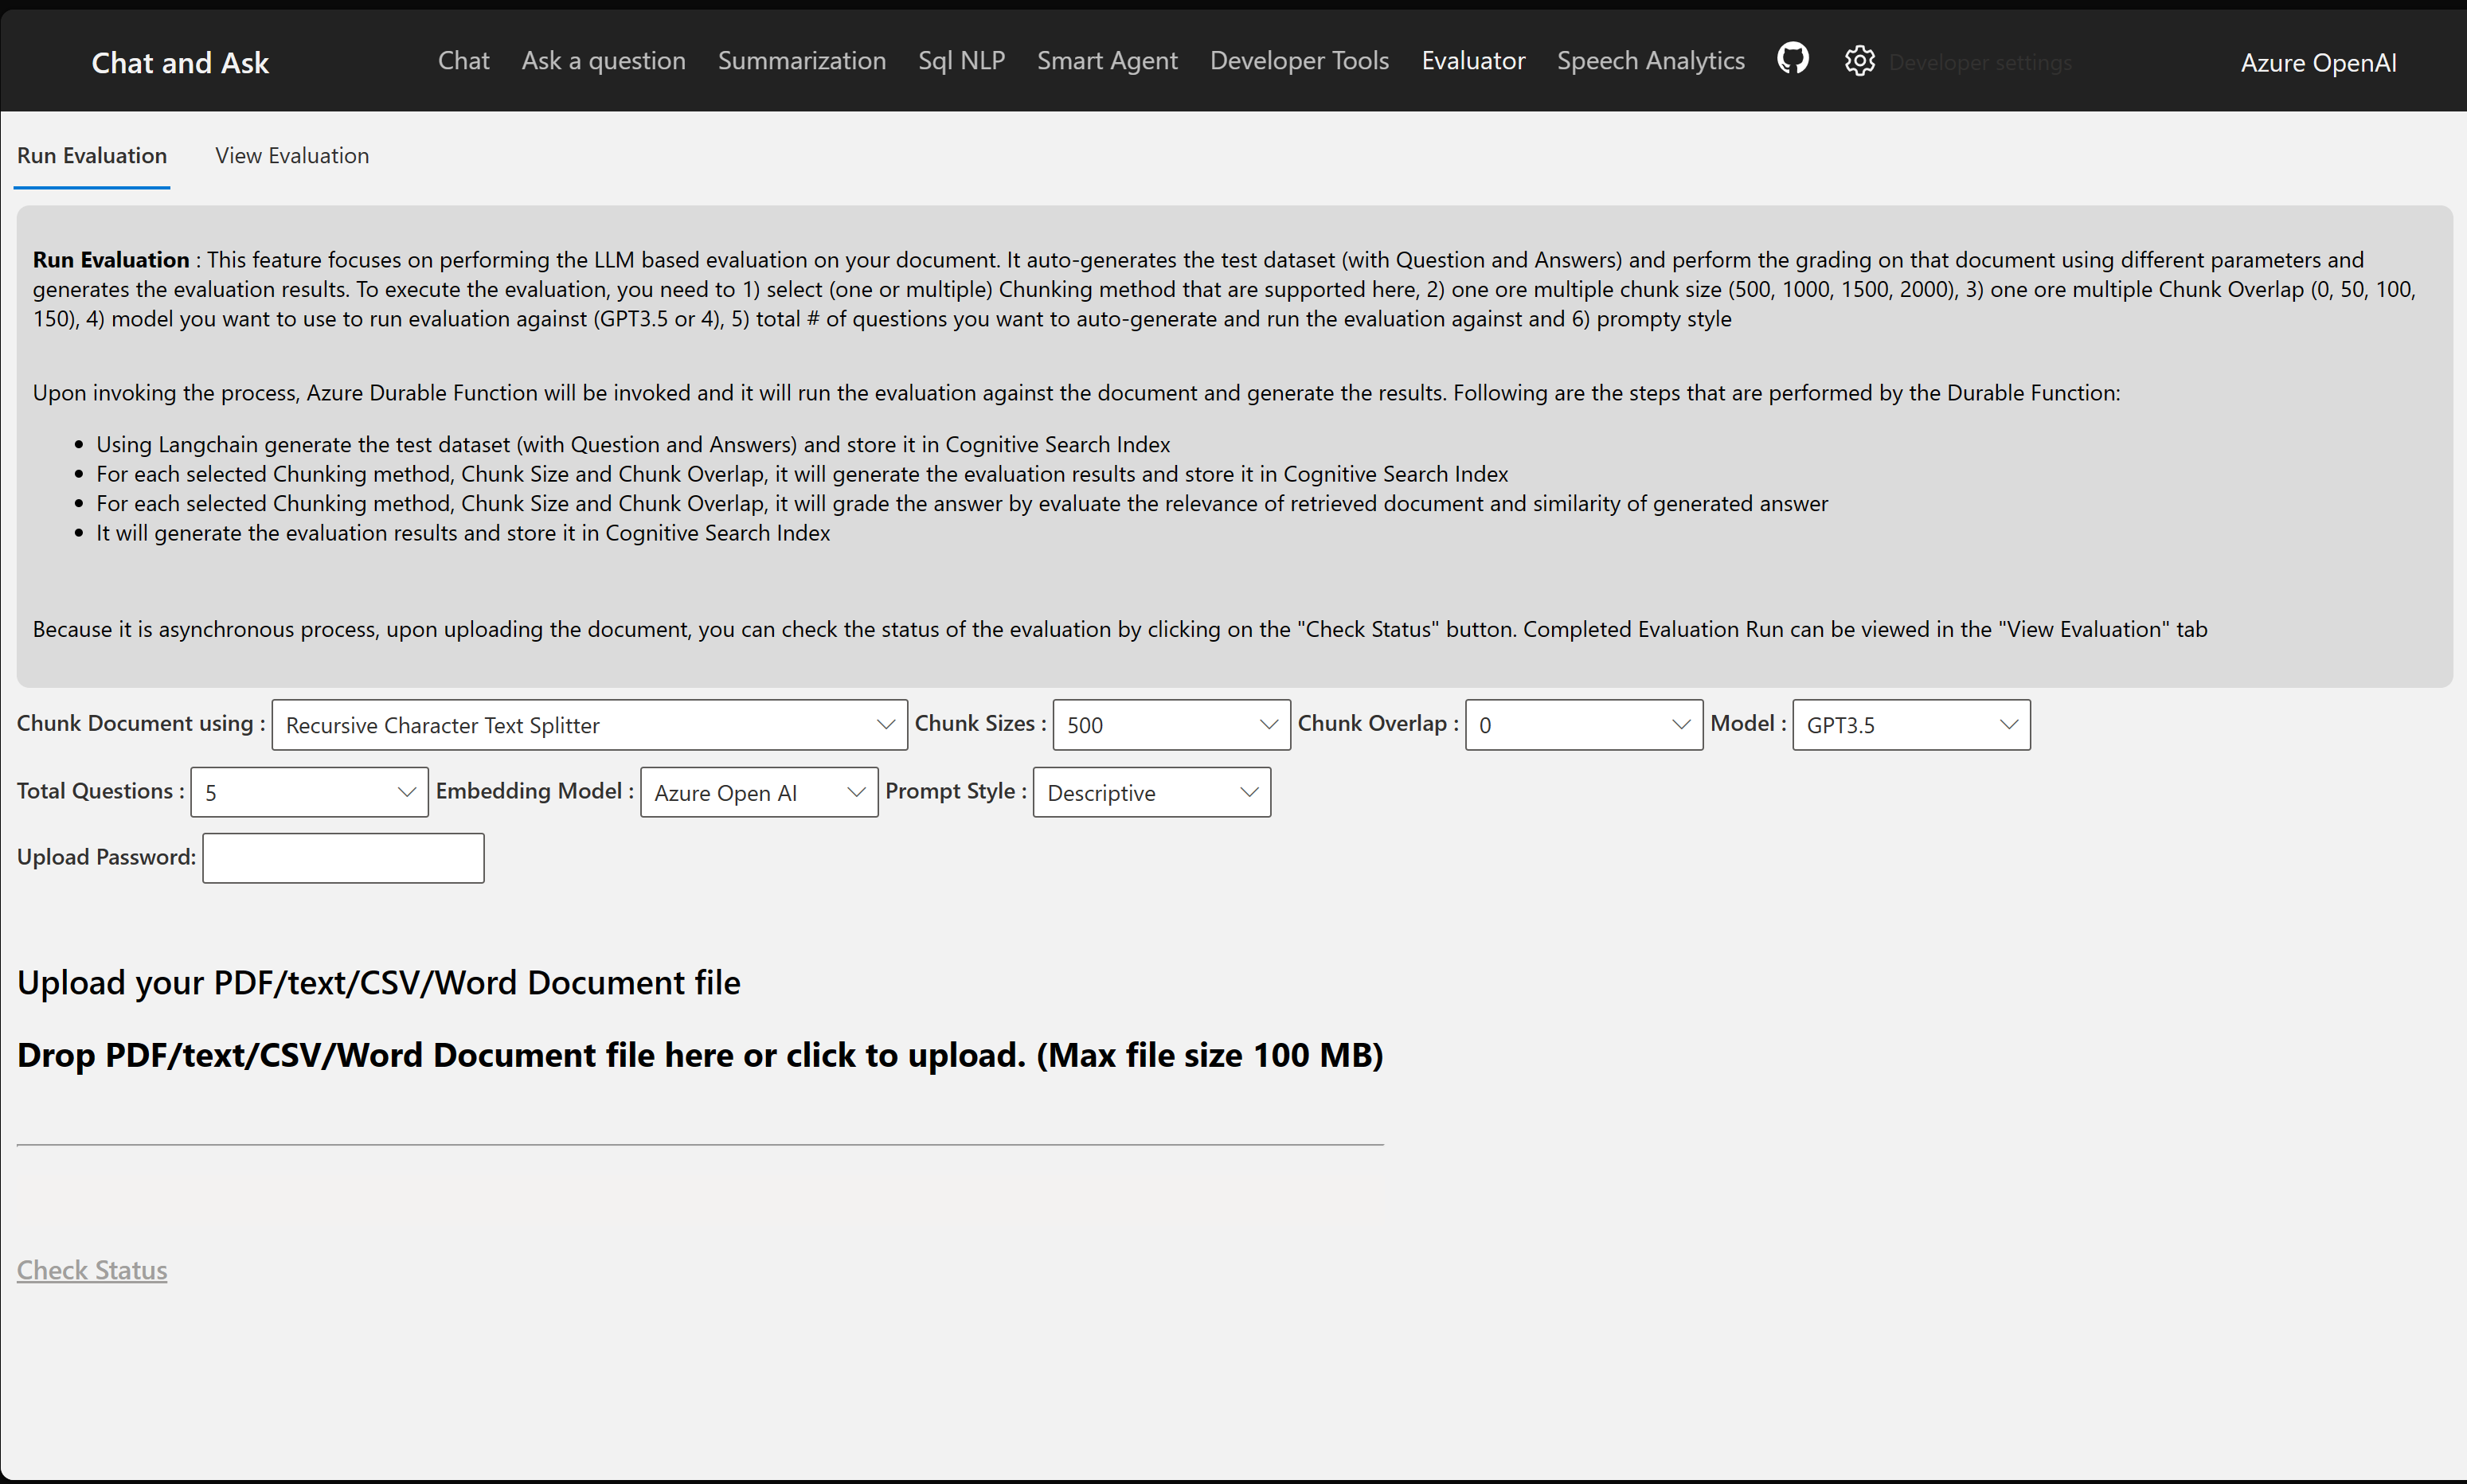Image resolution: width=2467 pixels, height=1484 pixels.
Task: Click the Chat and Ask title
Action: (180, 63)
